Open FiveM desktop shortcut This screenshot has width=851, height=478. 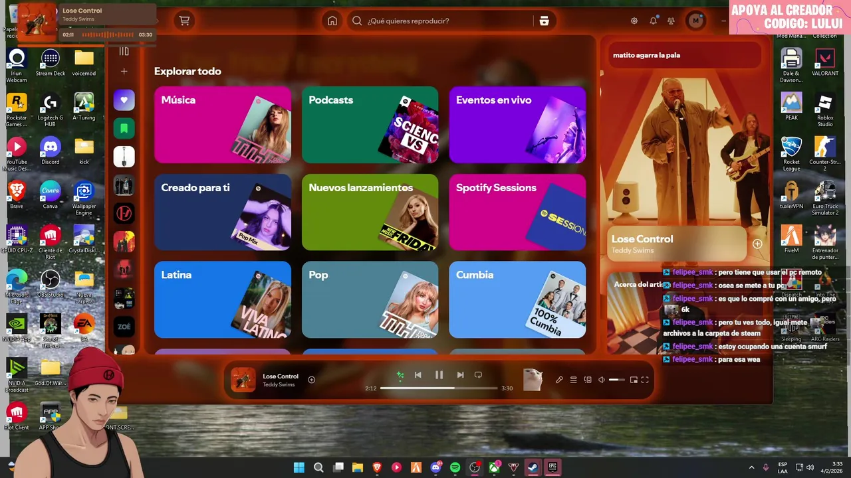click(x=791, y=239)
